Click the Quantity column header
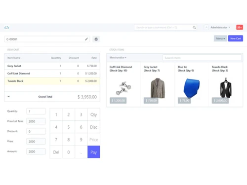247x185 pixels. click(x=56, y=58)
